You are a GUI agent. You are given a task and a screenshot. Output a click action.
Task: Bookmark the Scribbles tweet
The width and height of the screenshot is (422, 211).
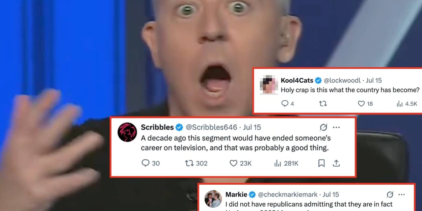point(321,163)
